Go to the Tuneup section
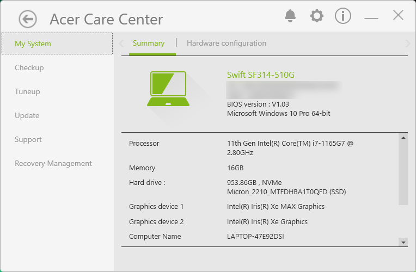This screenshot has width=416, height=272. point(27,92)
